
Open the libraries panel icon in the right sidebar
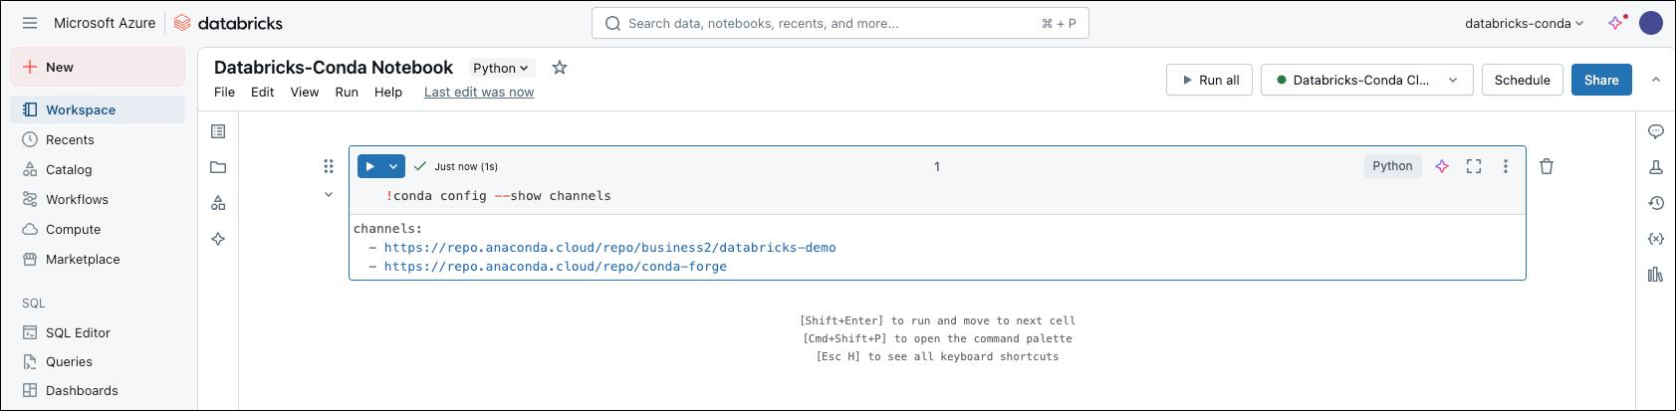click(x=1656, y=275)
